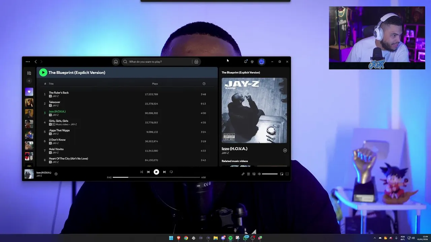
Task: Click now-playing bar album thumbnail
Action: 29,174
